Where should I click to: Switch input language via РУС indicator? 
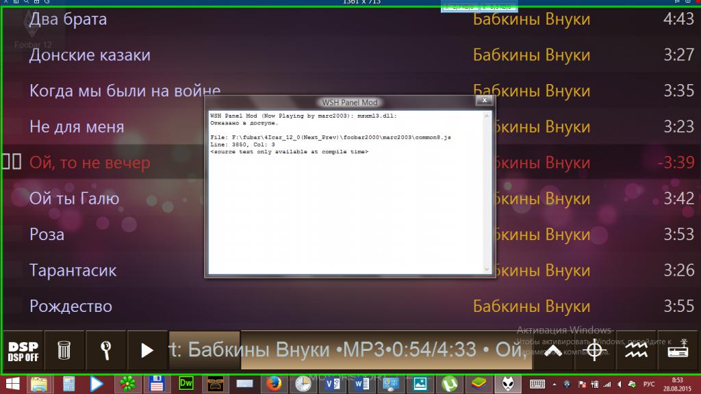click(x=649, y=384)
